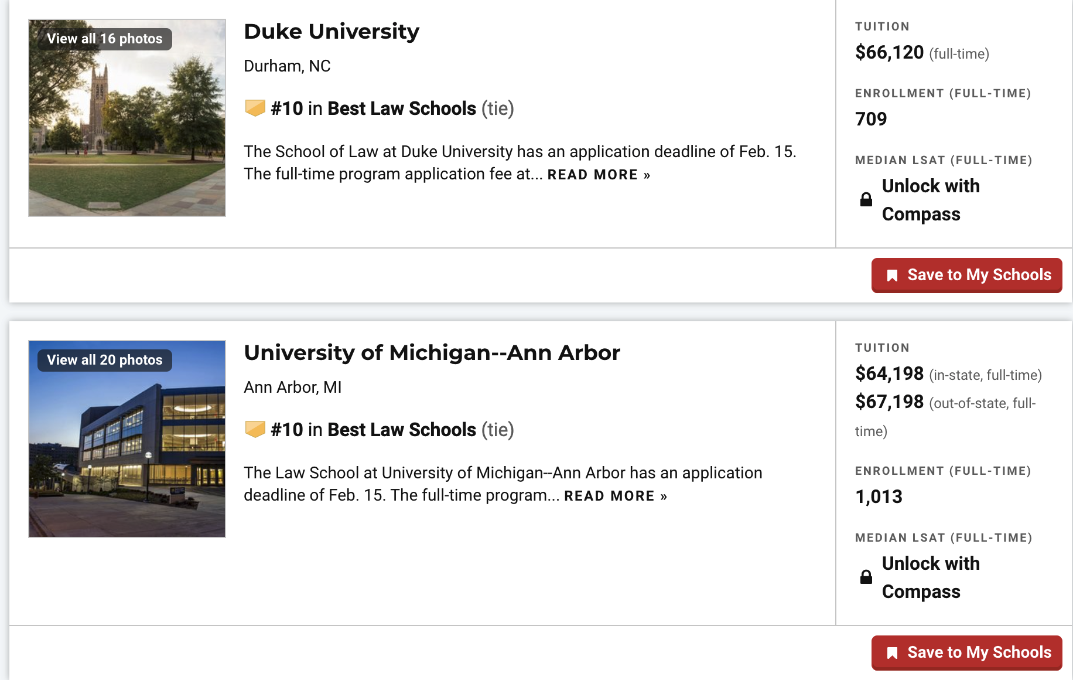Screen dimensions: 1073x680
Task: Expand Michigan description with READ MORE
Action: (x=616, y=496)
